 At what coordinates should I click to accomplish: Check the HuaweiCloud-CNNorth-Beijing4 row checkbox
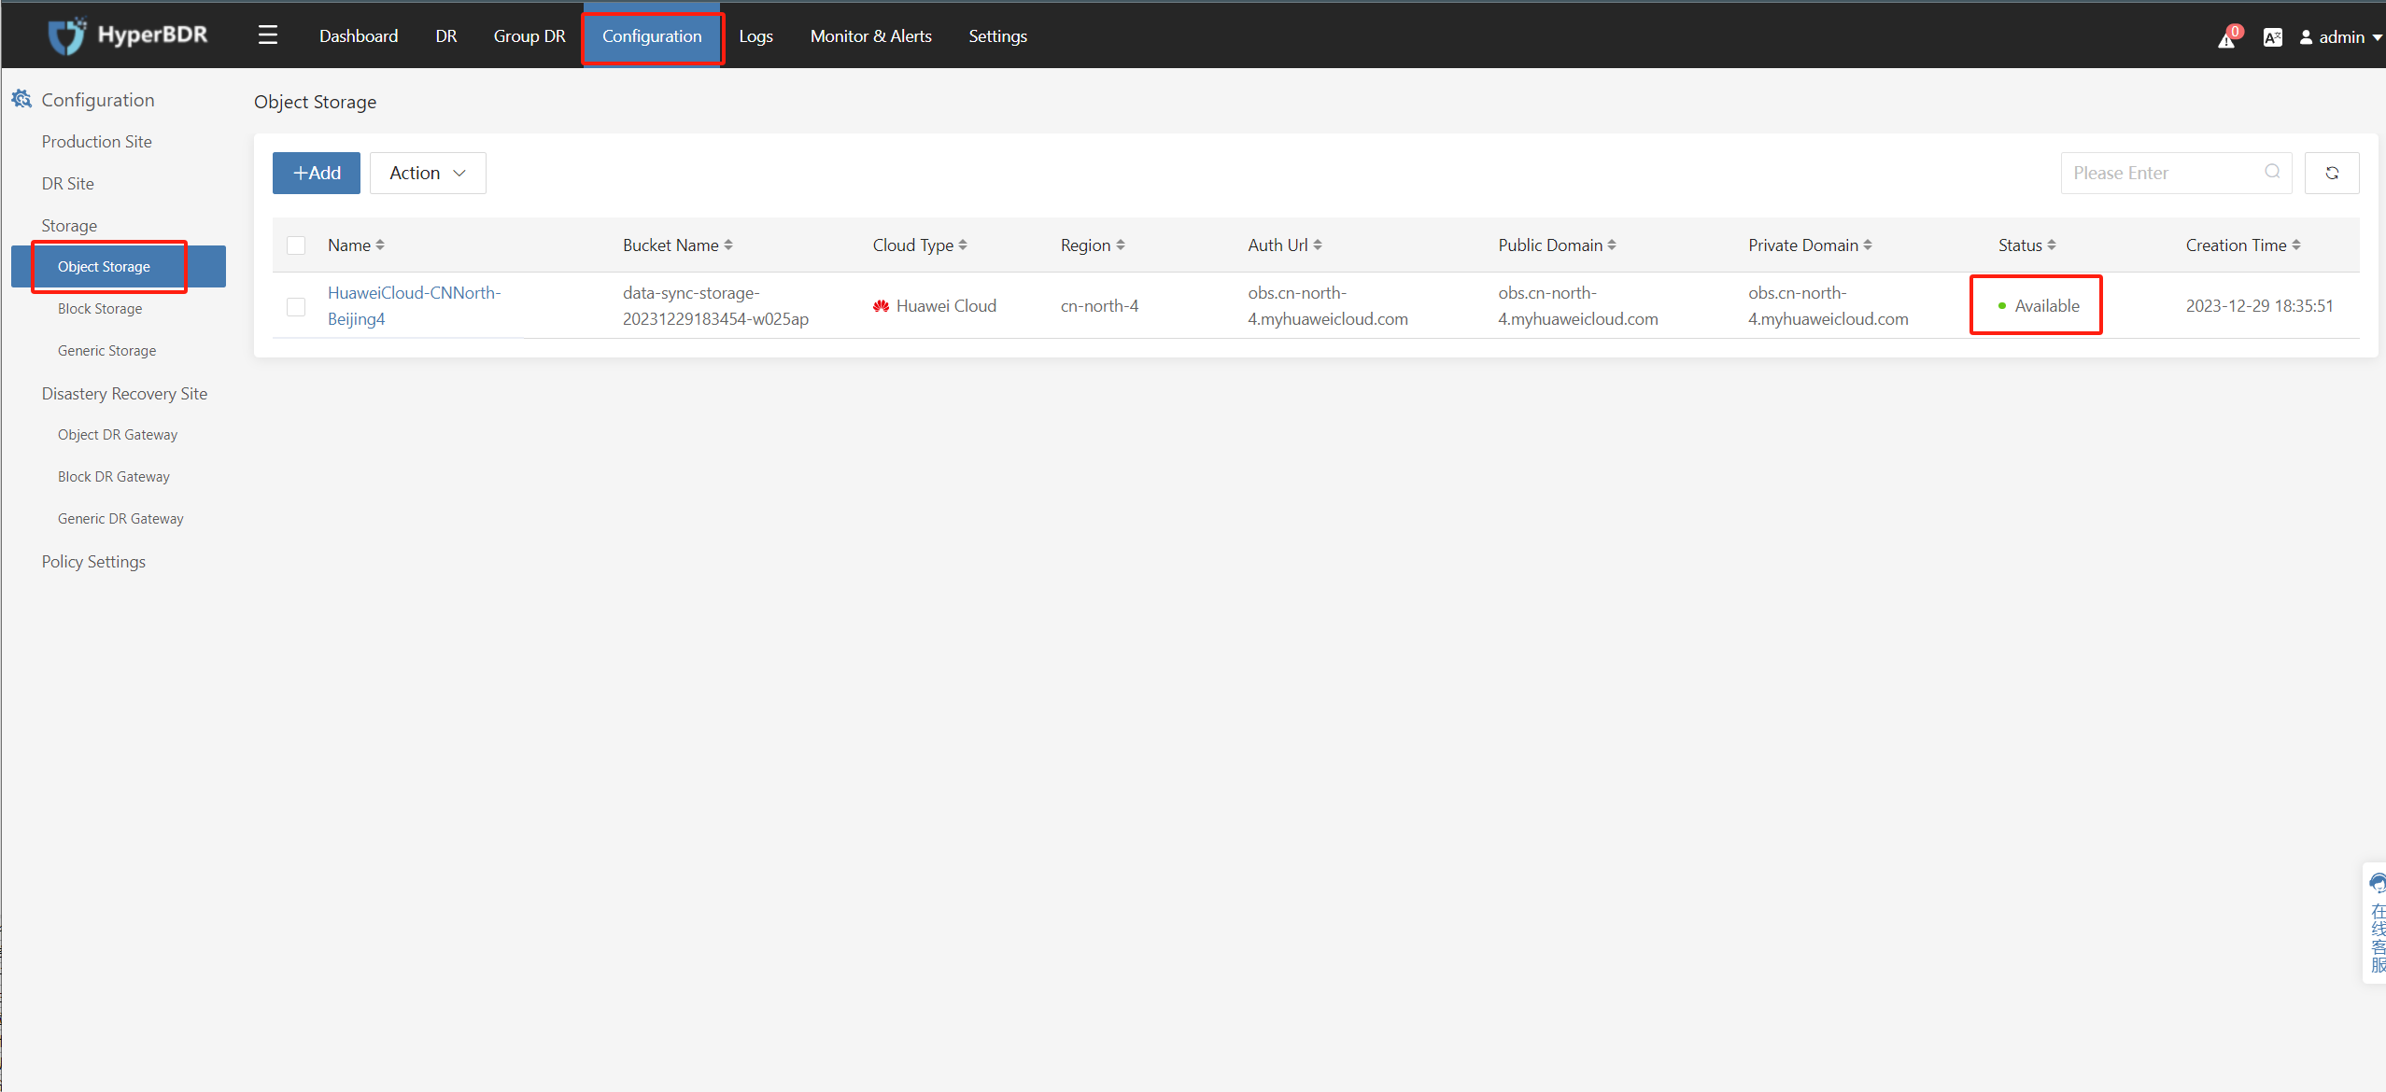coord(296,306)
